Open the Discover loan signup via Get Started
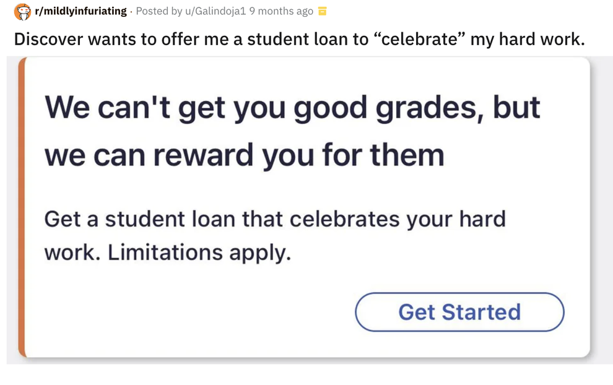 tap(459, 312)
